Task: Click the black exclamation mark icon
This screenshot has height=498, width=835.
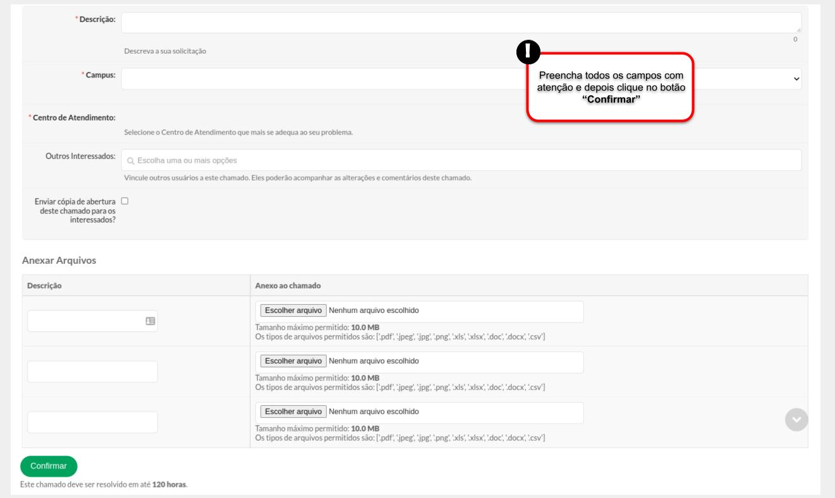Action: (527, 54)
